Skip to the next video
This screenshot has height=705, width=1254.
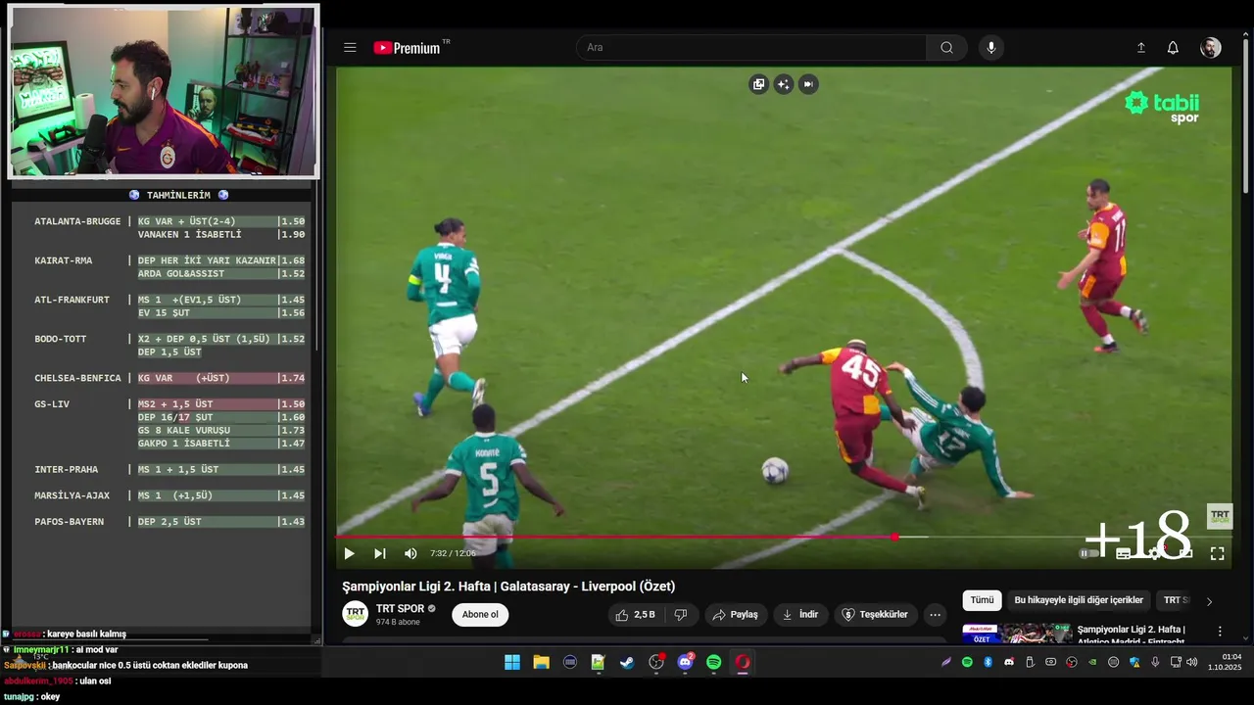pyautogui.click(x=380, y=553)
